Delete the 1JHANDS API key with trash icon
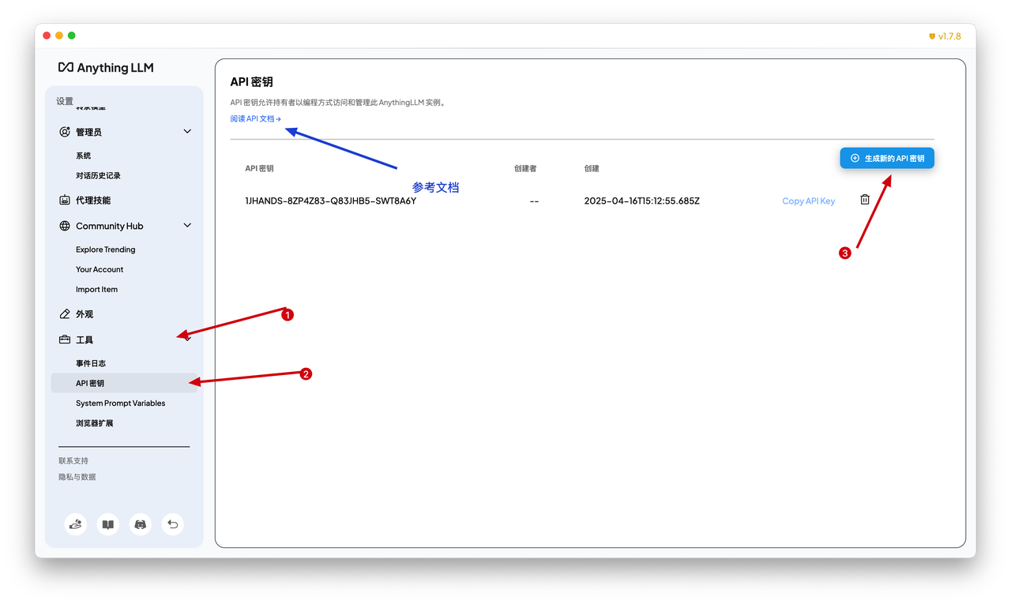The image size is (1011, 604). tap(865, 200)
